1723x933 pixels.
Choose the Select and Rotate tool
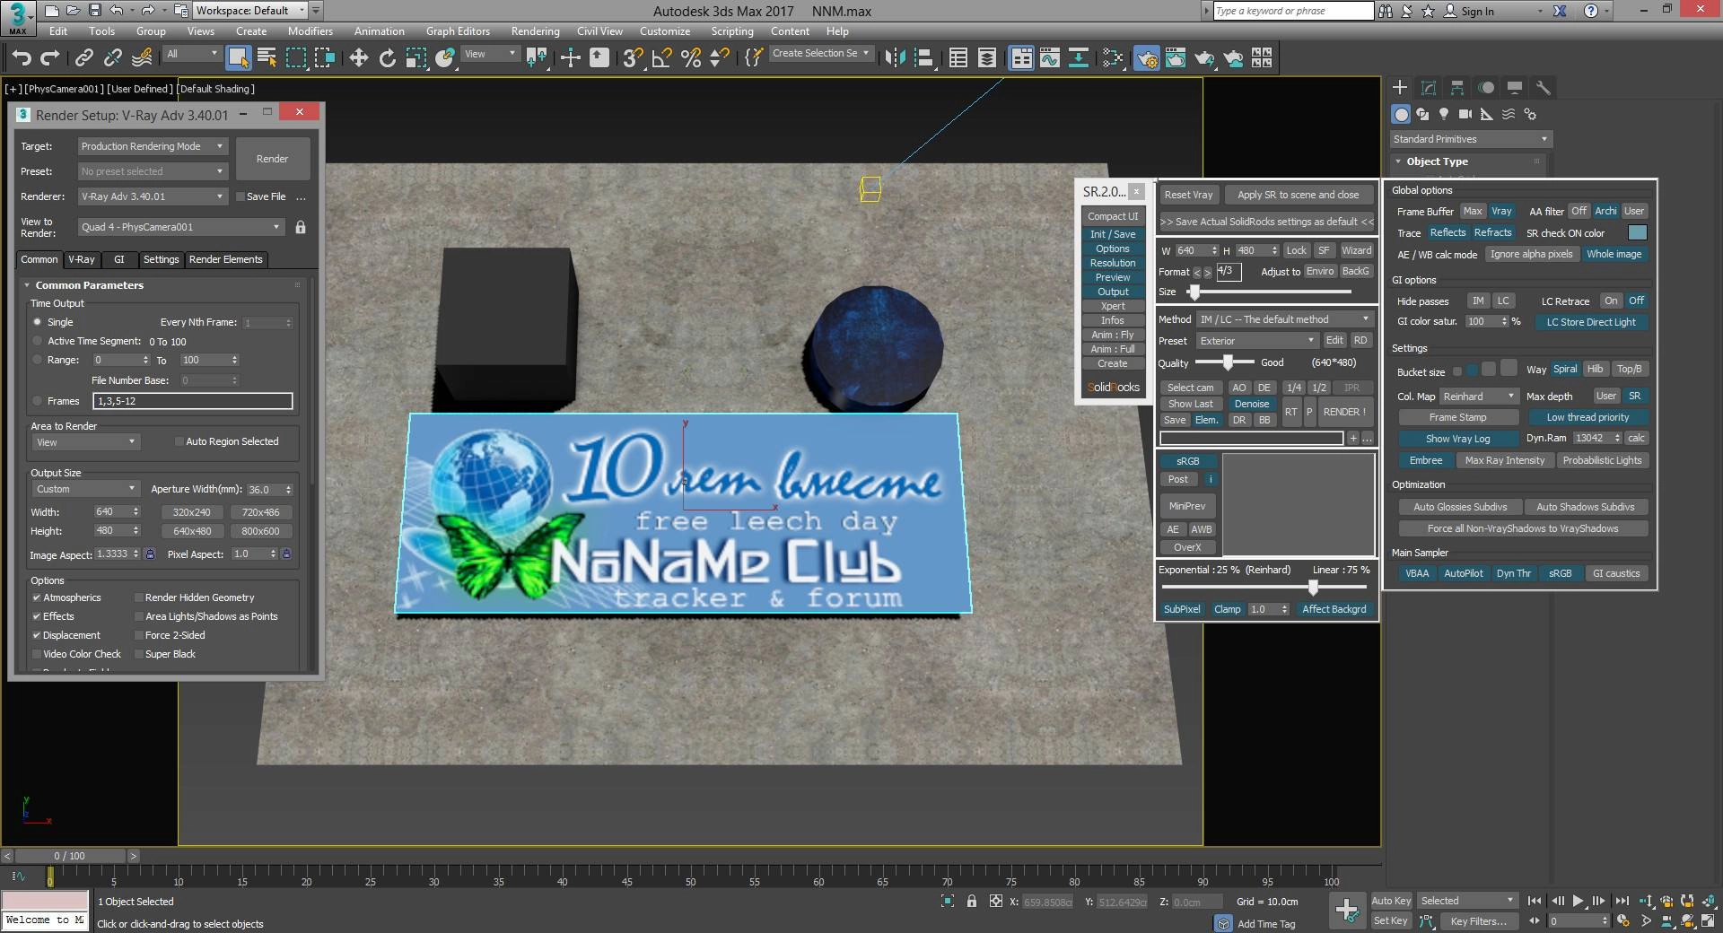(x=387, y=58)
